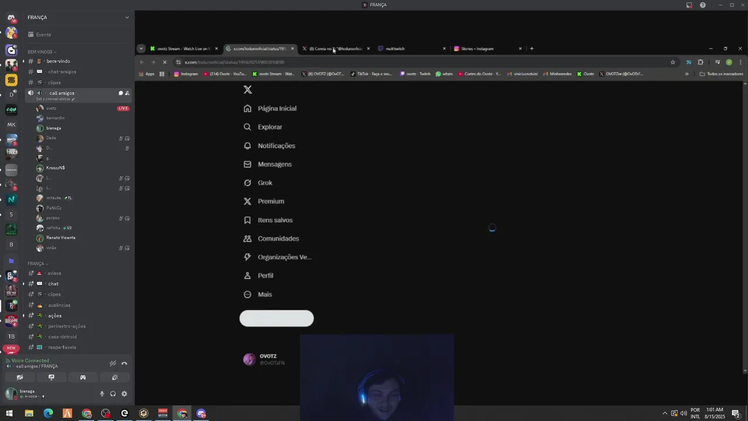Open Apps shortcut in bookmarks bar
Image resolution: width=748 pixels, height=421 pixels.
(147, 74)
